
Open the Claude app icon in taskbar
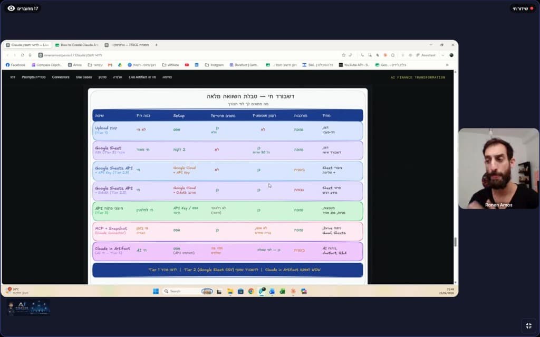point(293,291)
